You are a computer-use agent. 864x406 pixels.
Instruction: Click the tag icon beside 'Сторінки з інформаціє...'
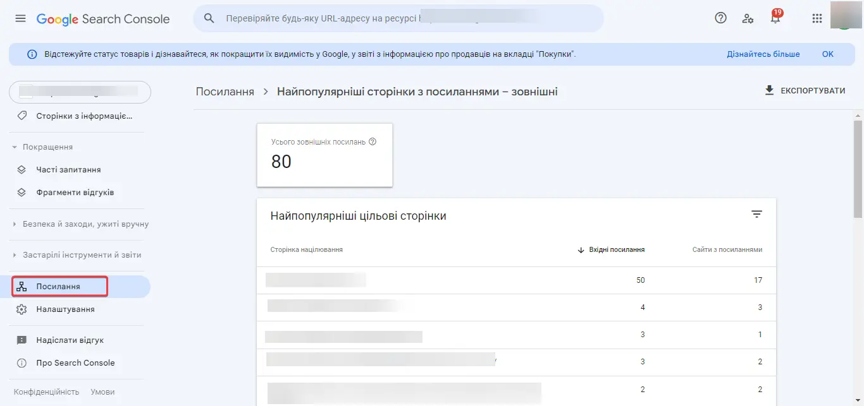(22, 116)
